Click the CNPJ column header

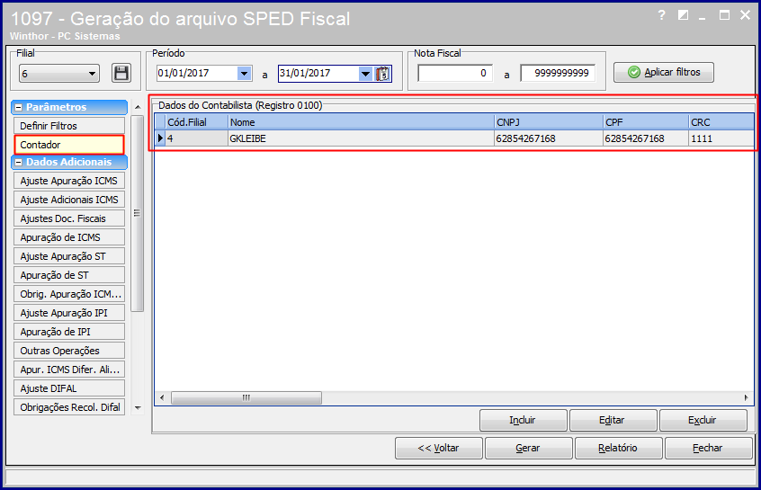click(549, 122)
